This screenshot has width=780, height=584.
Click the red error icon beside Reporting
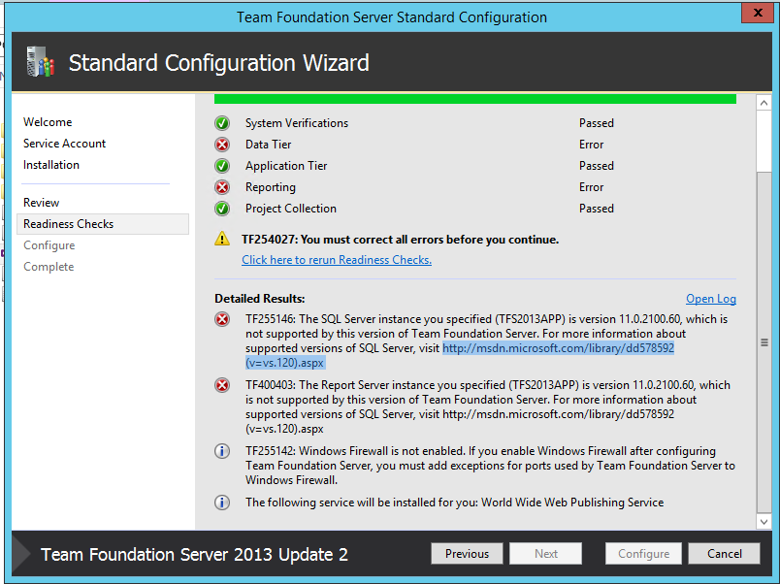click(x=222, y=187)
